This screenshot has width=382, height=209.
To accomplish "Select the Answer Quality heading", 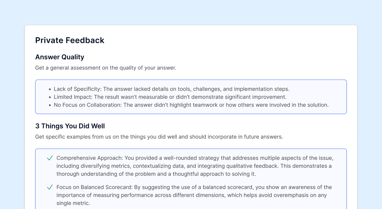I will [x=60, y=57].
